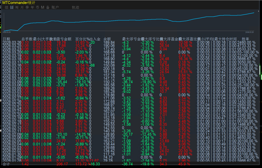Image resolution: width=262 pixels, height=168 pixels.
Task: Click the -68 withdrawal value
Action: click(x=92, y=65)
